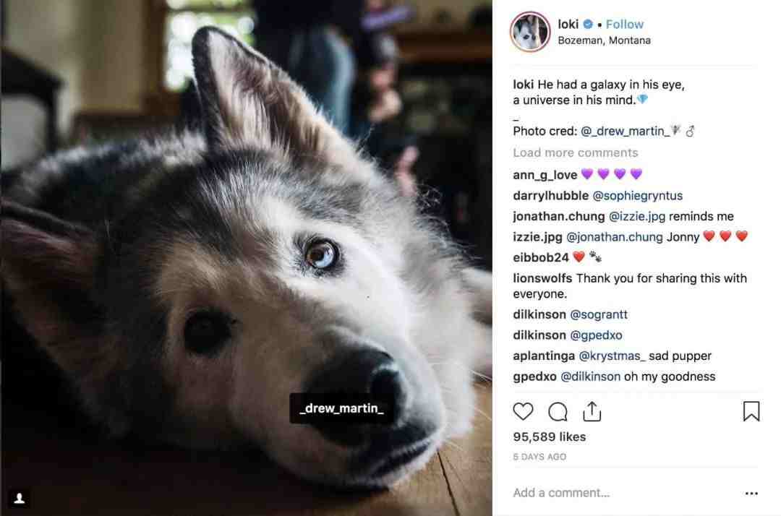The height and width of the screenshot is (516, 781).
Task: Open the comment bubble icon
Action: (x=558, y=411)
